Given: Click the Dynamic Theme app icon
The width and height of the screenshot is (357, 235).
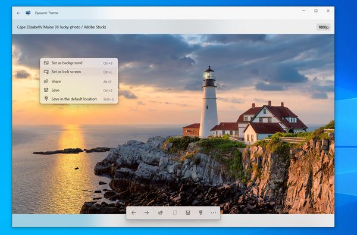Looking at the screenshot, I should 28,13.
